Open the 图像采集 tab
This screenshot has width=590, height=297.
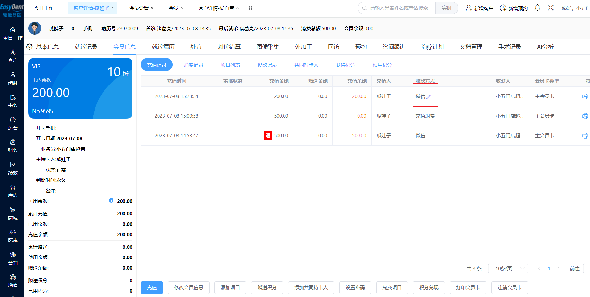pyautogui.click(x=268, y=47)
